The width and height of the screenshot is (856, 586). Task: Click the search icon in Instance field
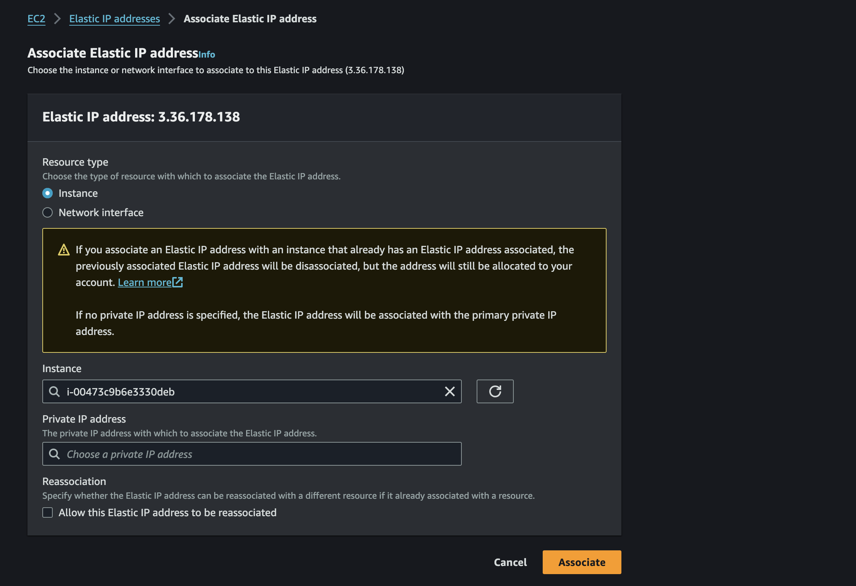coord(55,391)
